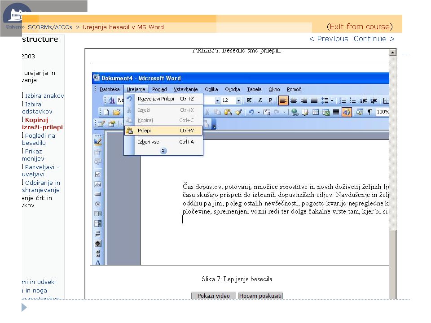
Task: Open the Pogled menu
Action: tap(159, 89)
